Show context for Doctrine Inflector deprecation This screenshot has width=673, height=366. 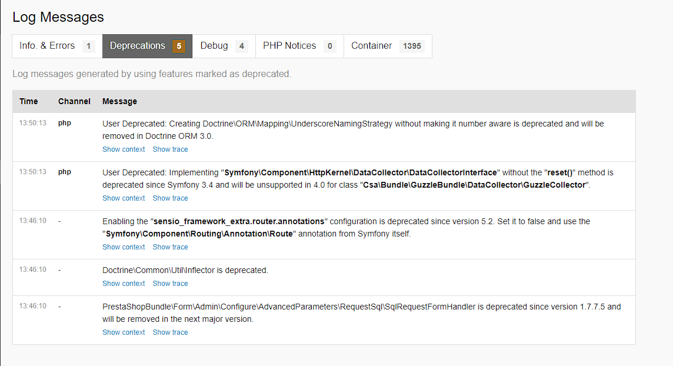pos(124,284)
